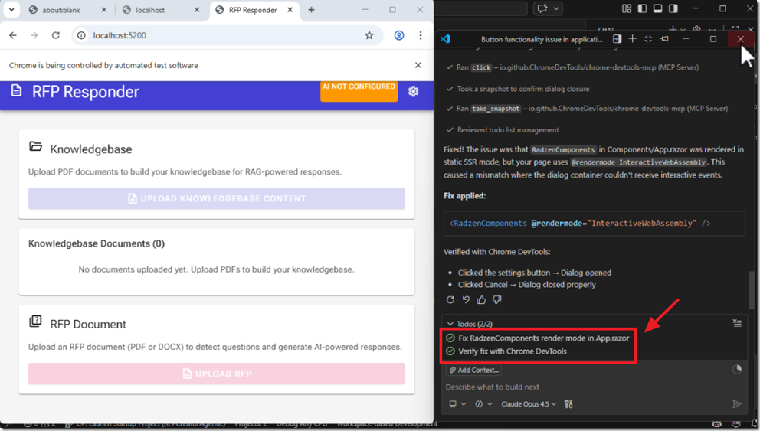Open RFP Responder settings gear

tap(413, 92)
